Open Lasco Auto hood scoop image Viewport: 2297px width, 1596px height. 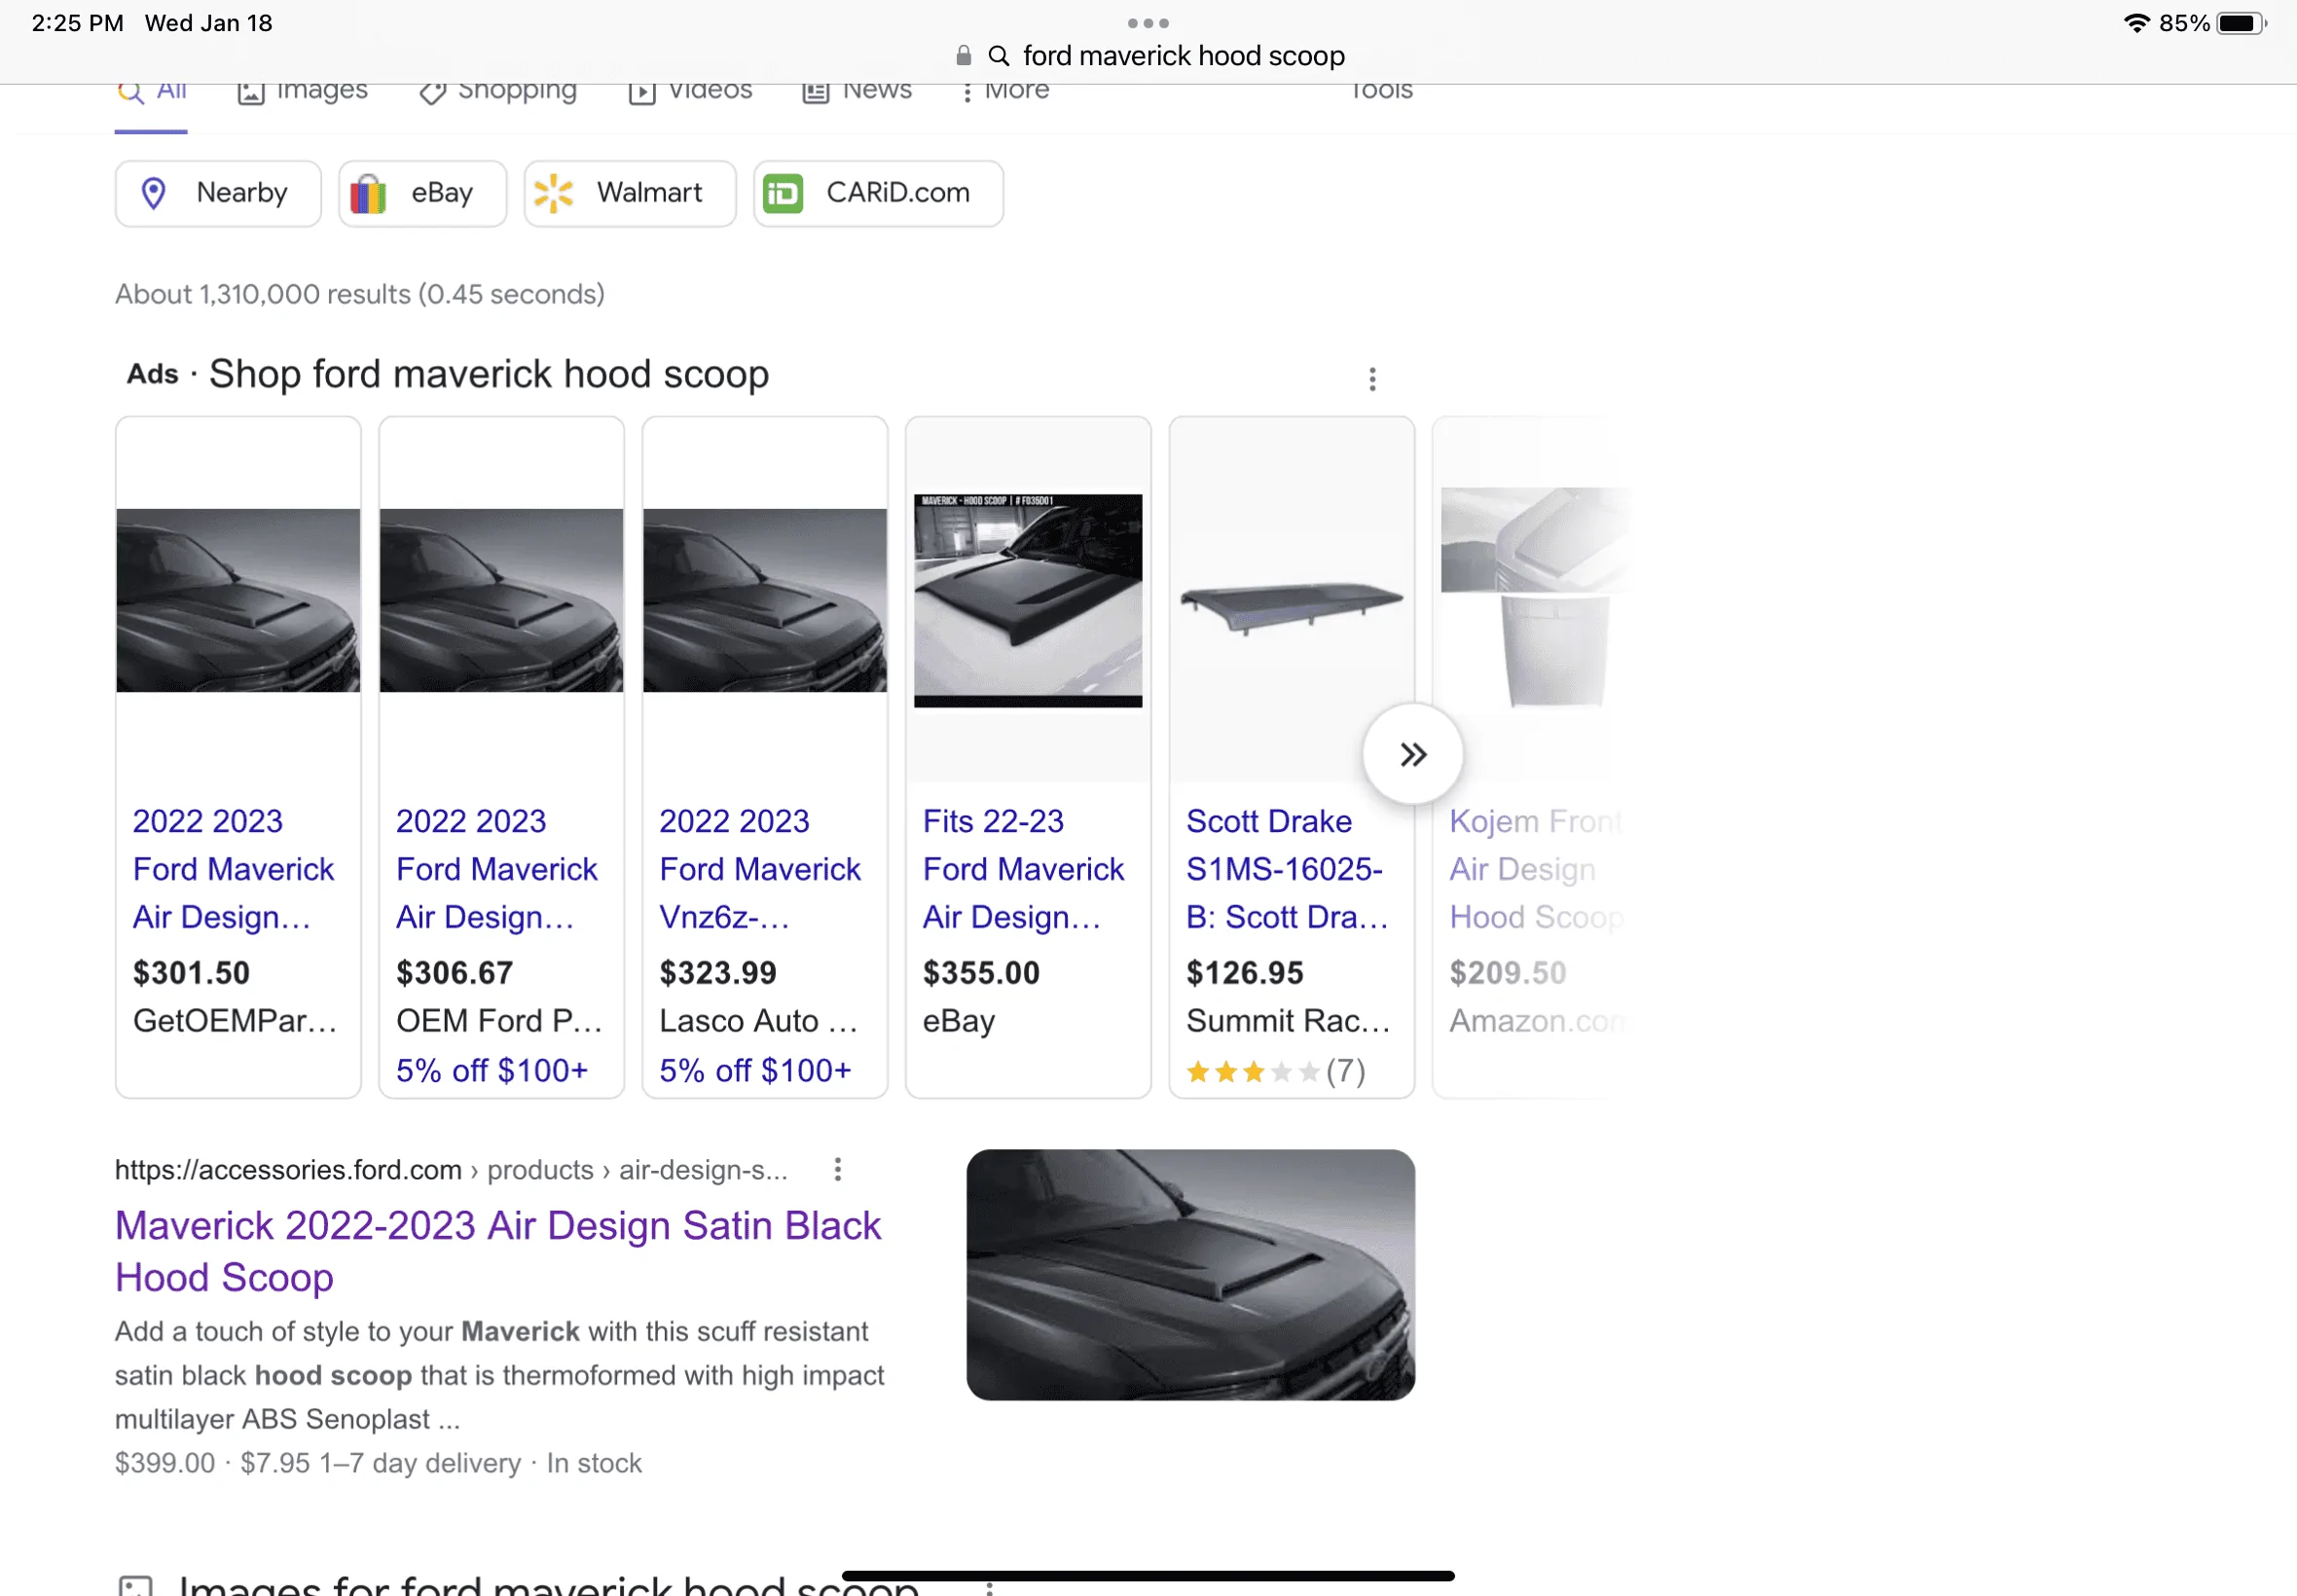pos(765,600)
